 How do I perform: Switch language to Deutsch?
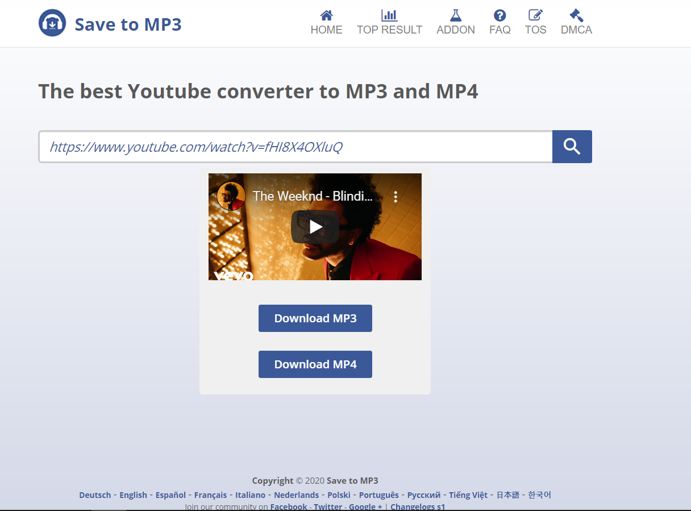[95, 495]
